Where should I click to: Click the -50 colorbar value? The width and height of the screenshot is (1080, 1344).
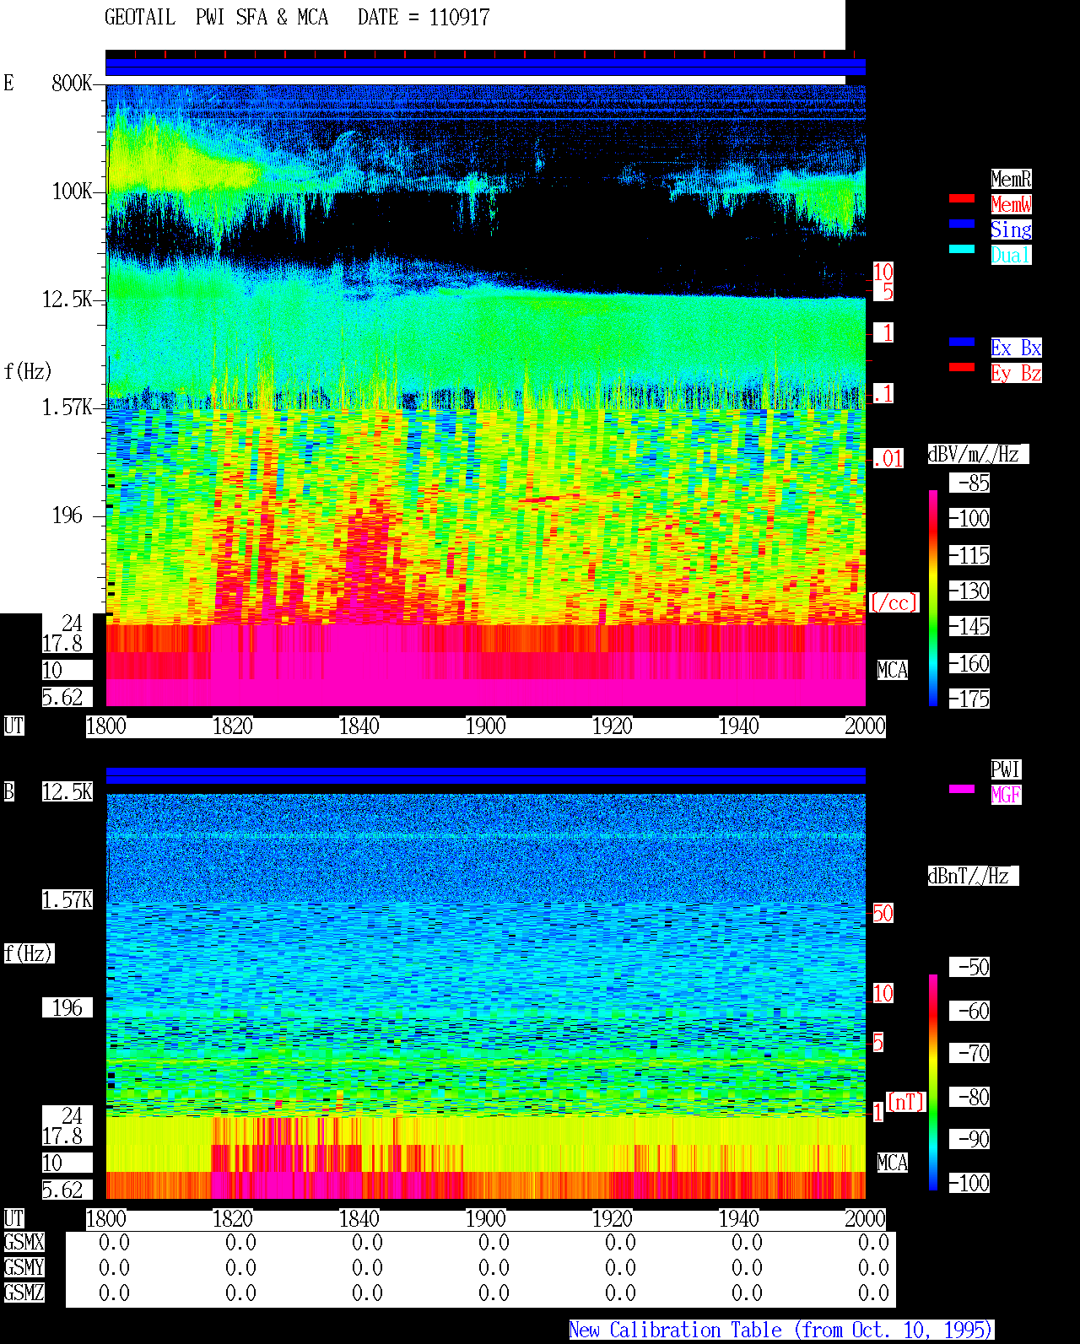969,967
